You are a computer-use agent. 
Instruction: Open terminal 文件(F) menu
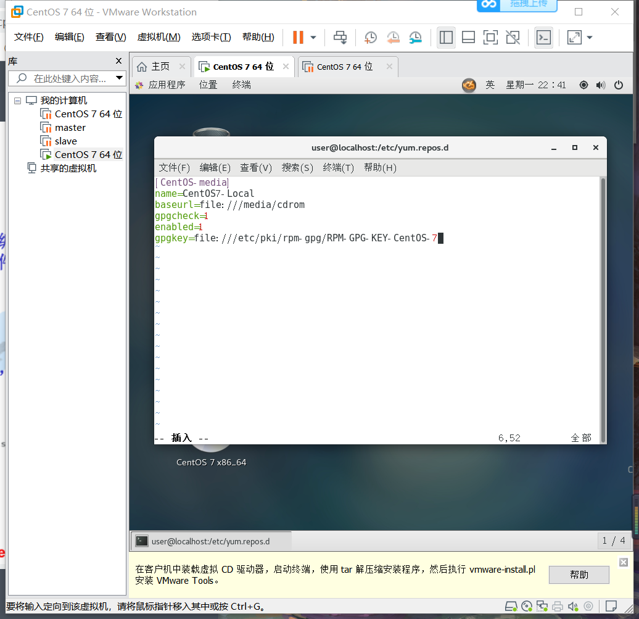click(x=174, y=168)
